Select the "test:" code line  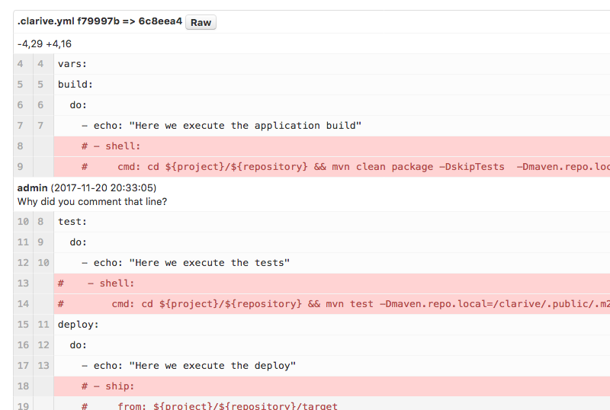coord(72,222)
